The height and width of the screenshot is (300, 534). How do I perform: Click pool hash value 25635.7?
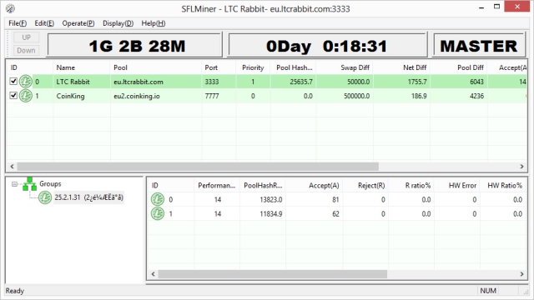click(x=301, y=82)
